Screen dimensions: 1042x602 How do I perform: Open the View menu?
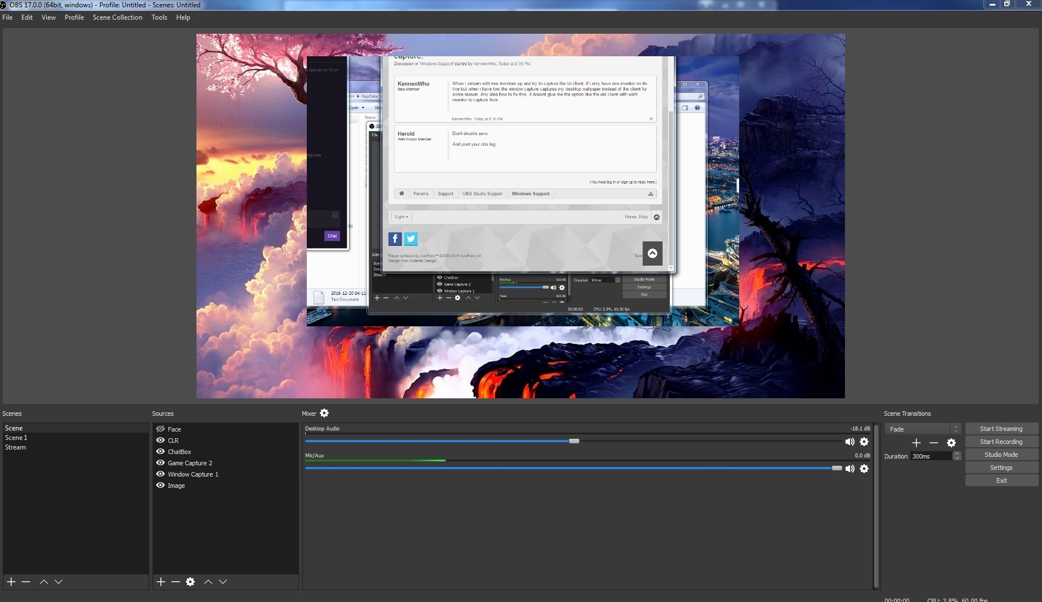(x=49, y=17)
